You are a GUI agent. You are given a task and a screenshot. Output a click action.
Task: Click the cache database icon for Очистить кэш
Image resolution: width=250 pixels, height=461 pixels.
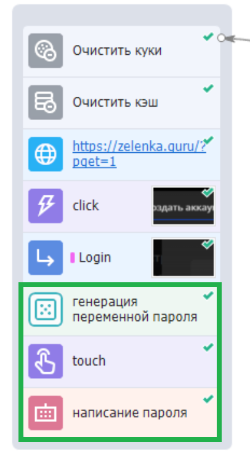click(46, 102)
